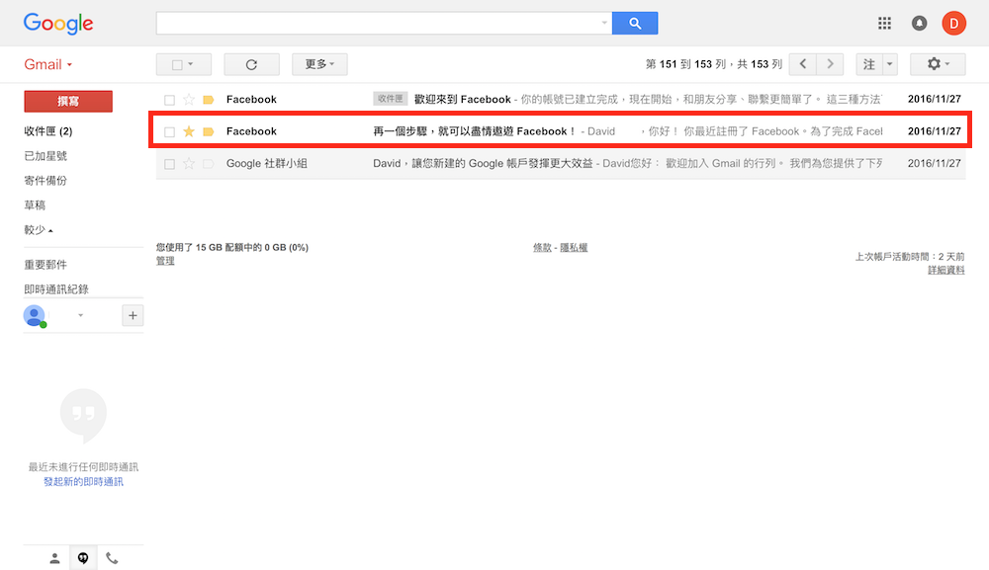Select the 再一個步驟 Facebook email checkbox
The image size is (989, 570).
tap(169, 132)
